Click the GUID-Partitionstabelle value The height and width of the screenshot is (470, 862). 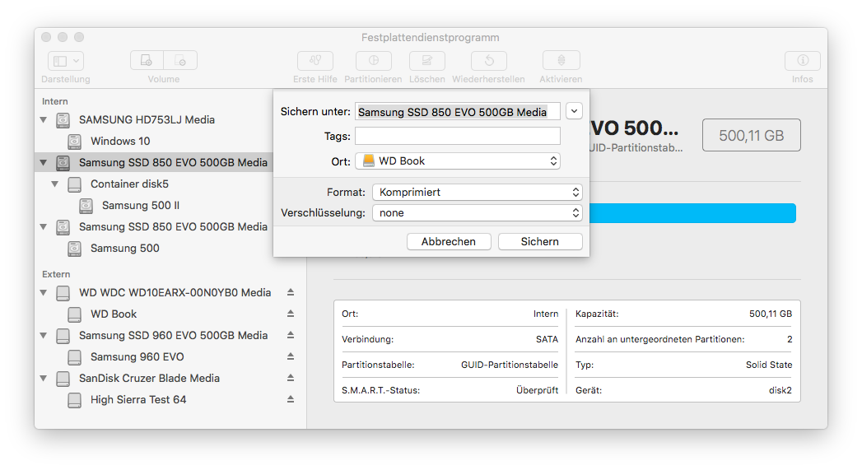pos(510,365)
